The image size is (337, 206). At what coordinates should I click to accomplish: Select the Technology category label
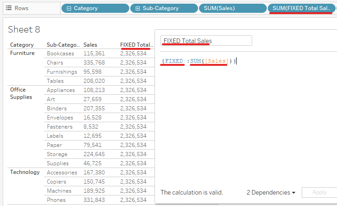tap(25, 172)
